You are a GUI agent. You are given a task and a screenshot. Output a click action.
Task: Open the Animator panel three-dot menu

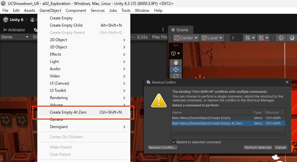click(163, 30)
